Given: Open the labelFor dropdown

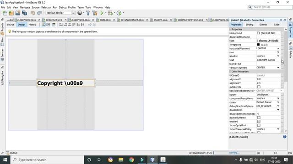Looking at the screenshot, I should 278,56.
